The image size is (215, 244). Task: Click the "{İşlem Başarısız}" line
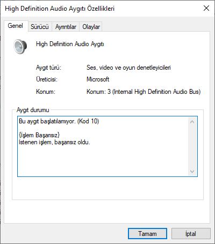point(39,135)
